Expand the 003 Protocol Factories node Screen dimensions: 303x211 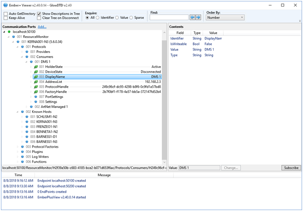click(17, 146)
